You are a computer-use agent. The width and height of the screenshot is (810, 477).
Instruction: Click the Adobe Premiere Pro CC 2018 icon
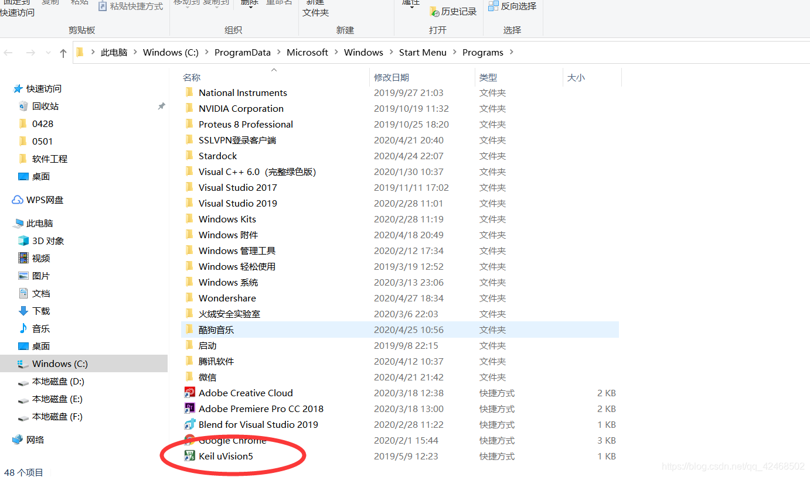click(x=190, y=409)
